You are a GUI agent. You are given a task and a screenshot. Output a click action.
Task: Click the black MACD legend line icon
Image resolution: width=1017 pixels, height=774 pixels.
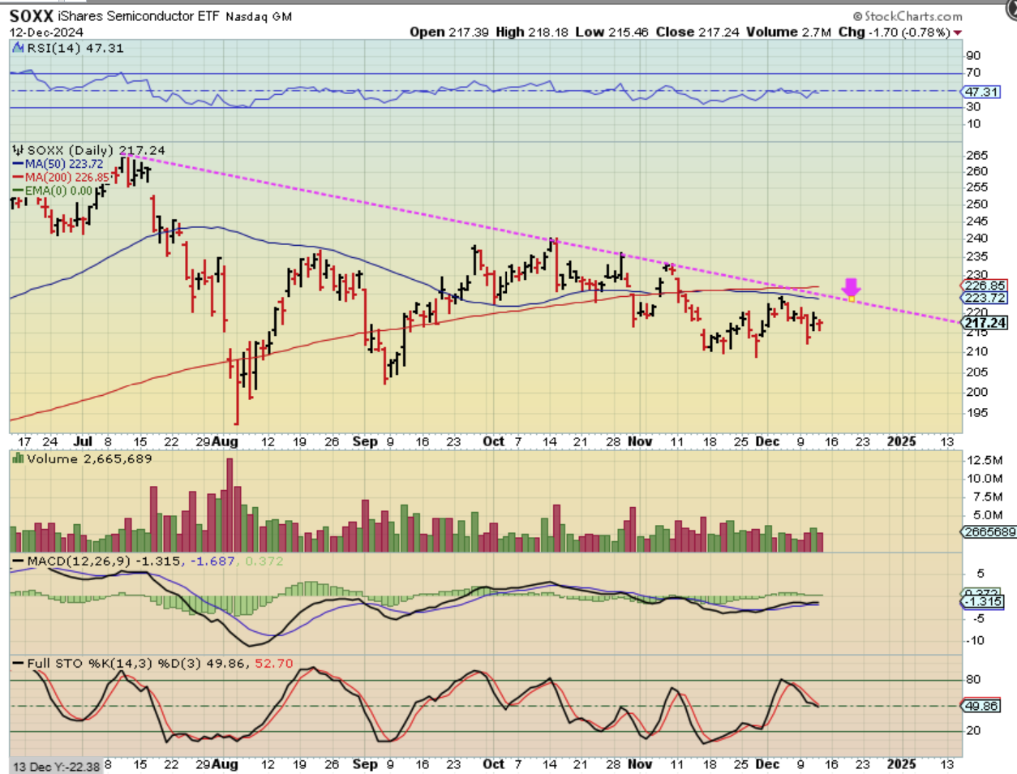click(x=18, y=561)
